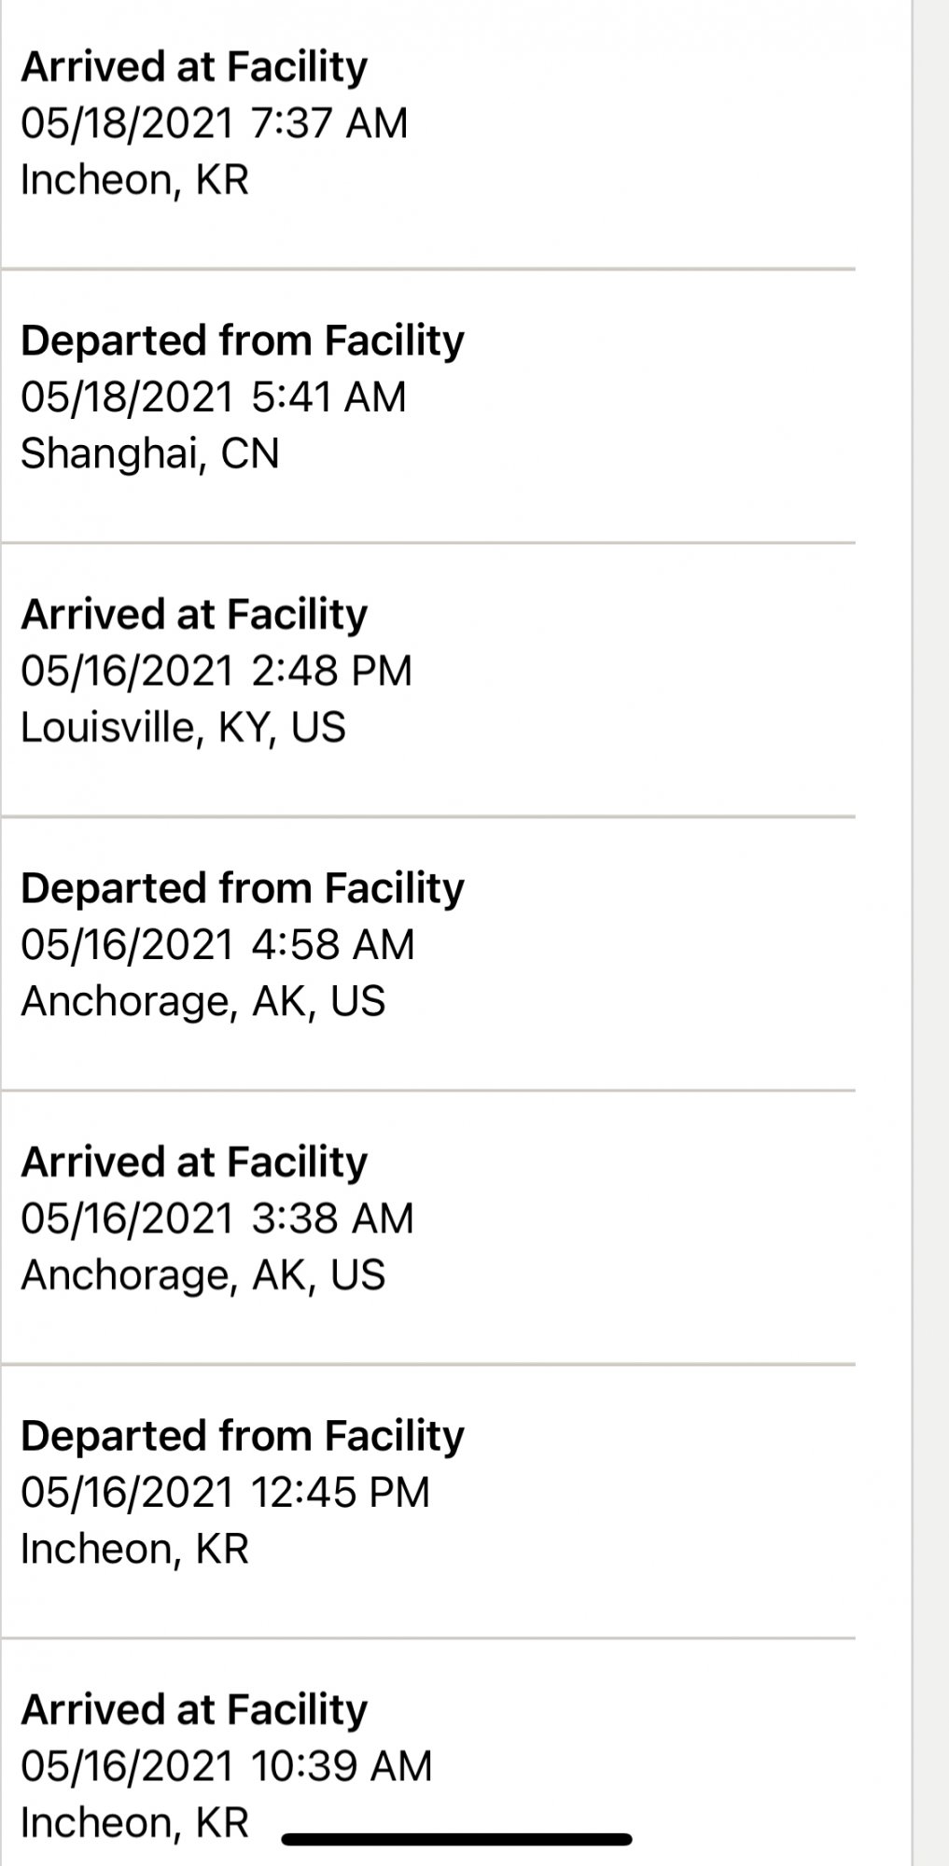This screenshot has height=1866, width=949.
Task: Select the Shanghai, CN location text
Action: coord(150,453)
